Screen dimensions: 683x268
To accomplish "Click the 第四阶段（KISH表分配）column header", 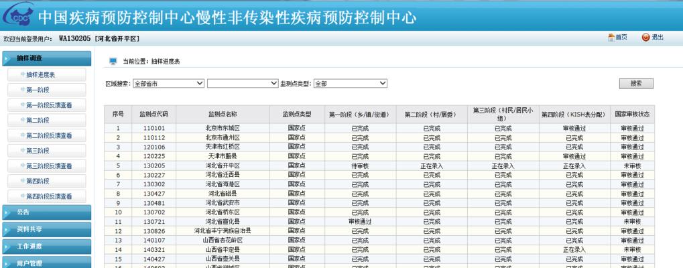I will (x=574, y=115).
